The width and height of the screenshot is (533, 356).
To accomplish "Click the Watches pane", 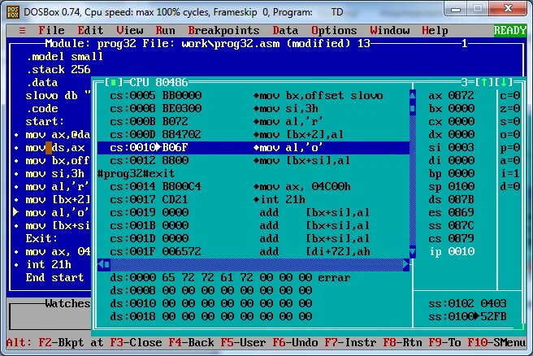I will tap(50, 316).
